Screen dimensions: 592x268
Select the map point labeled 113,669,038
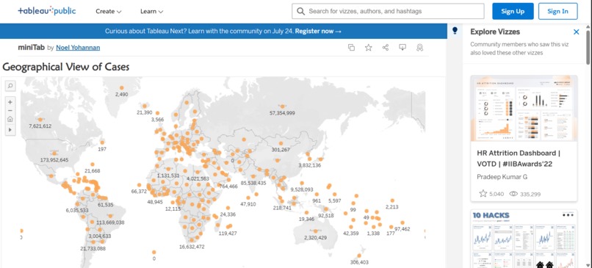tap(111, 217)
